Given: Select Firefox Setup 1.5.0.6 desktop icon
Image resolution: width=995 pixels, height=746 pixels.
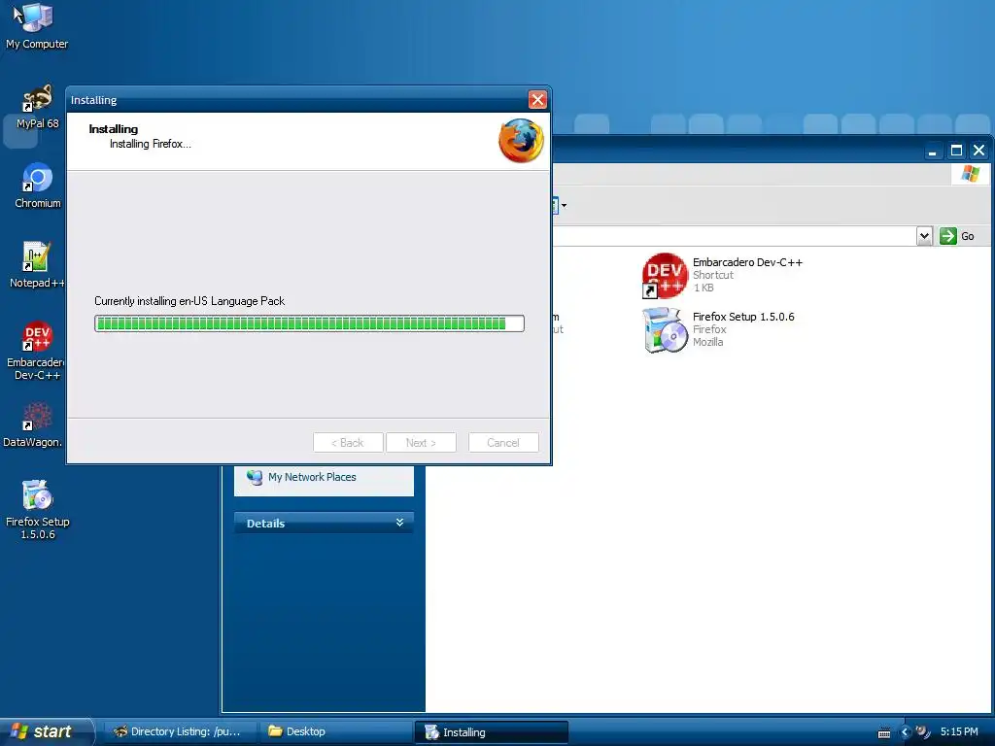Looking at the screenshot, I should pos(38,509).
